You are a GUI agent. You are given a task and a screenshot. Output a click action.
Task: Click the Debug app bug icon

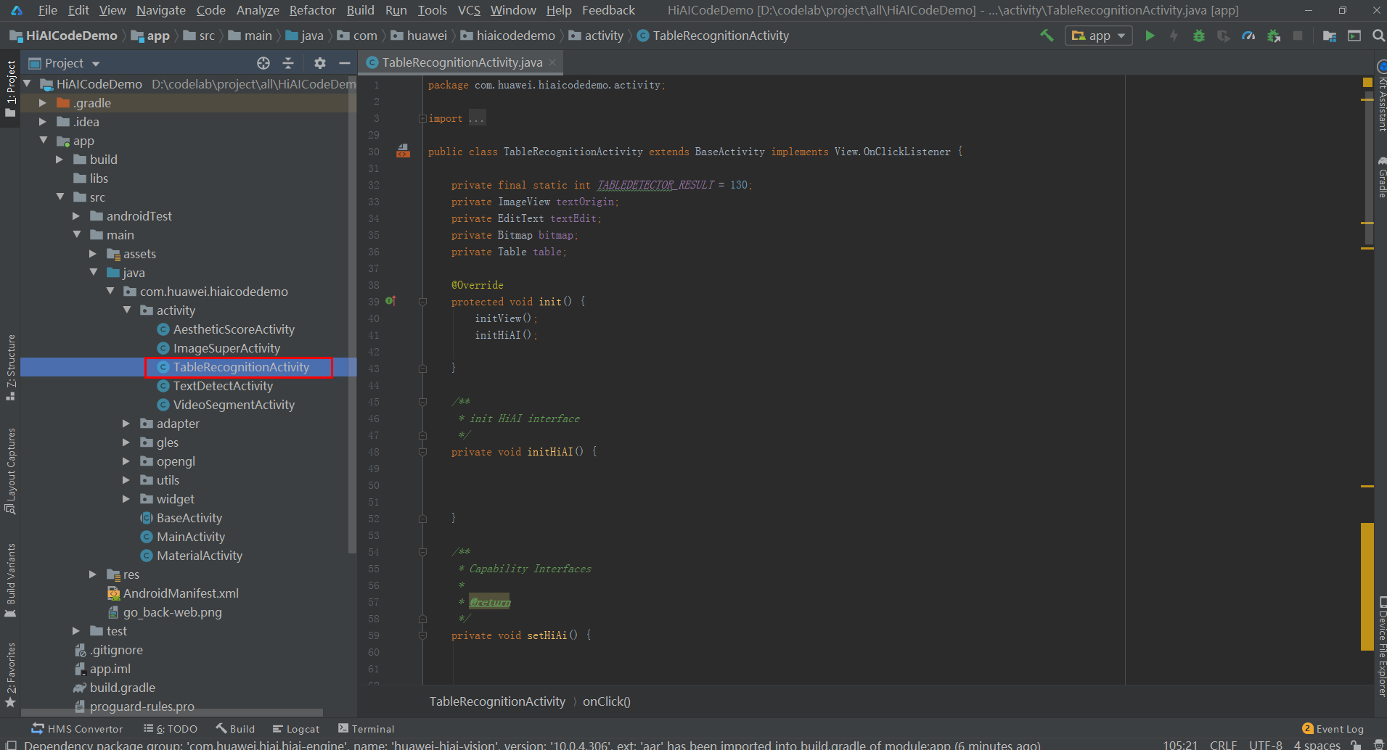coord(1198,36)
